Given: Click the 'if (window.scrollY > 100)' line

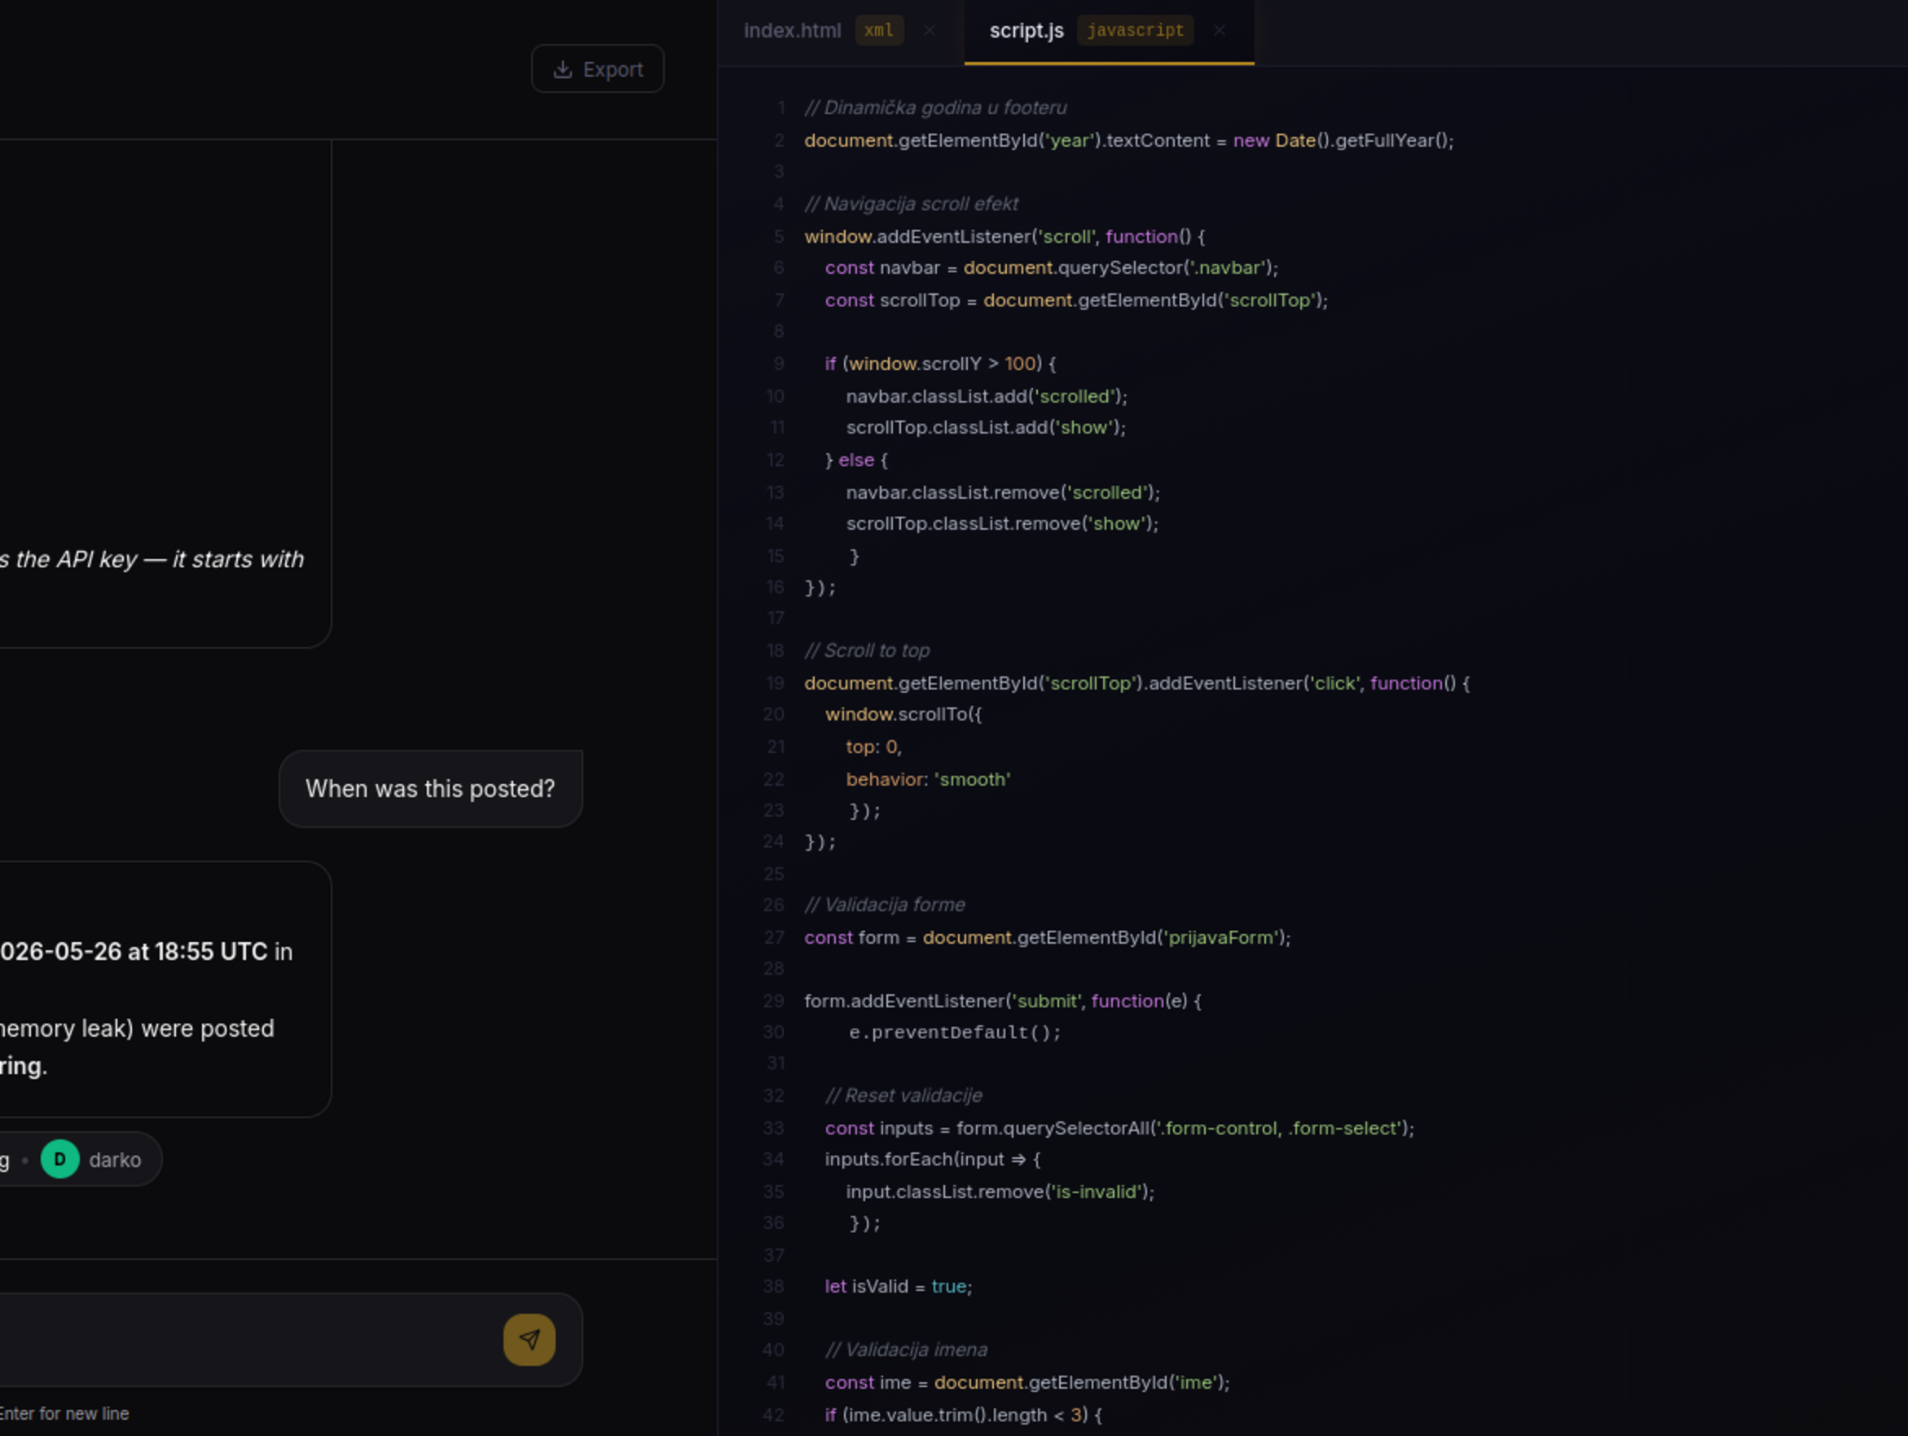Looking at the screenshot, I should 940,363.
